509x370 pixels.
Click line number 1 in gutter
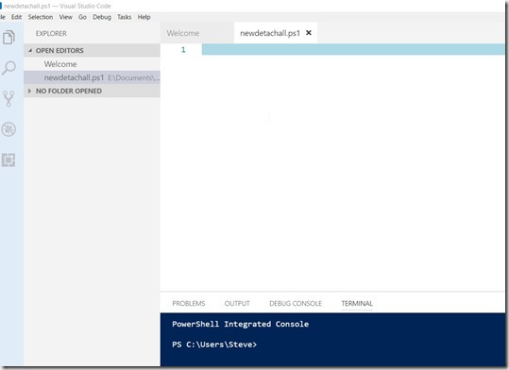tap(183, 50)
